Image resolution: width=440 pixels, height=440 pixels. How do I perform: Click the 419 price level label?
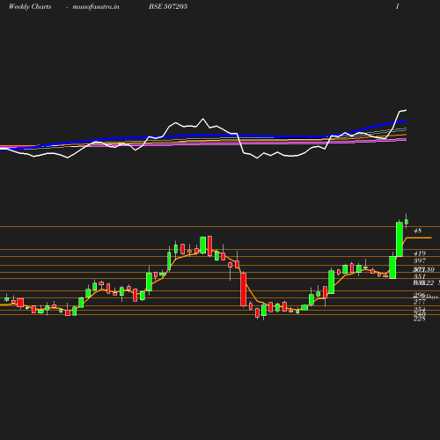coord(420,253)
